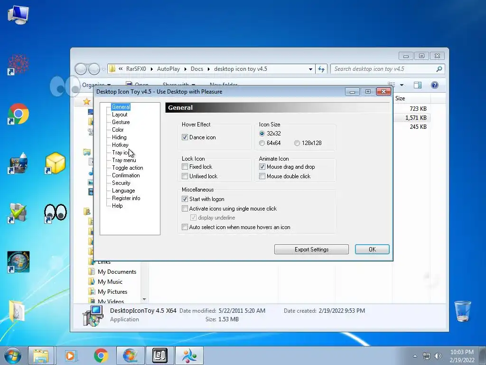Click the volume speaker tray icon
This screenshot has height=365, width=486.
[x=438, y=356]
